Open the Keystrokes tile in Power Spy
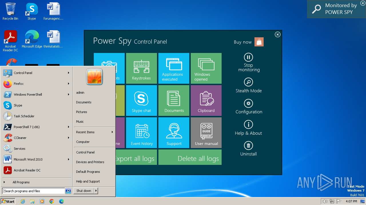 pyautogui.click(x=142, y=68)
